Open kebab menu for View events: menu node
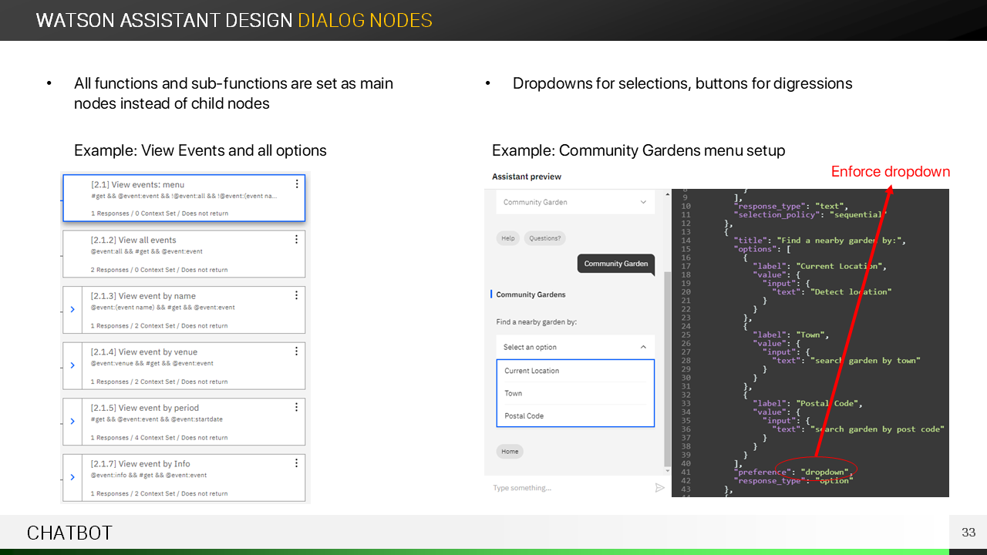 pyautogui.click(x=297, y=184)
